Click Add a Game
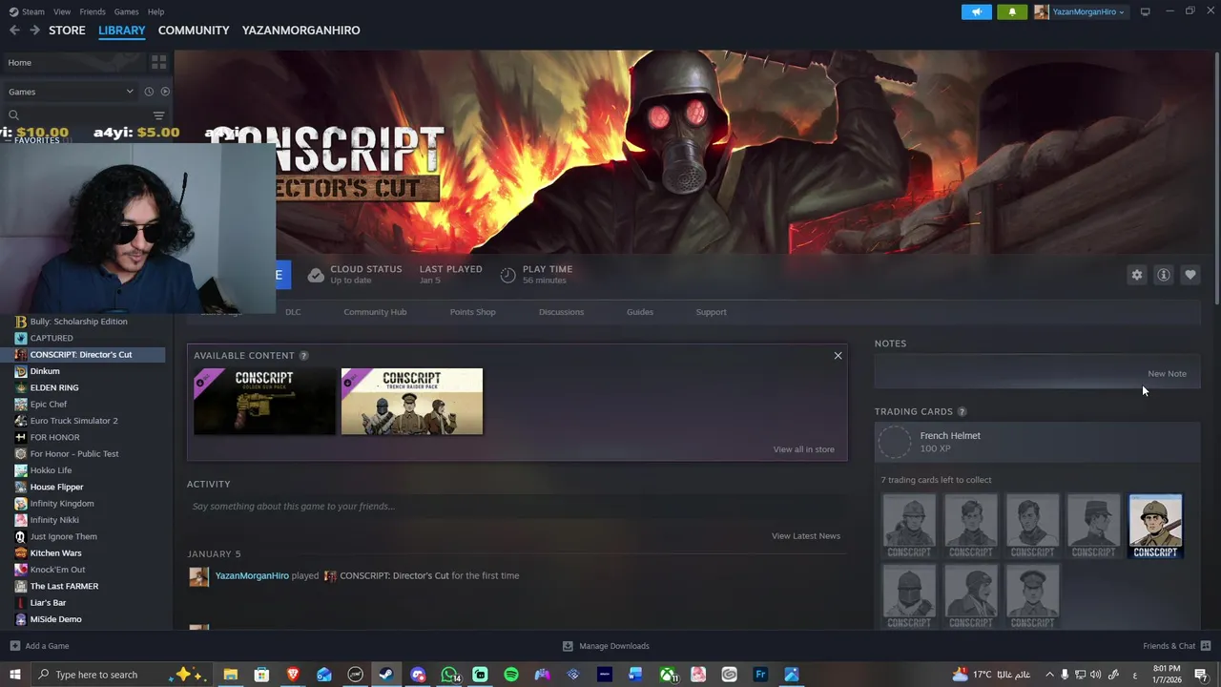The image size is (1221, 687). click(x=39, y=646)
